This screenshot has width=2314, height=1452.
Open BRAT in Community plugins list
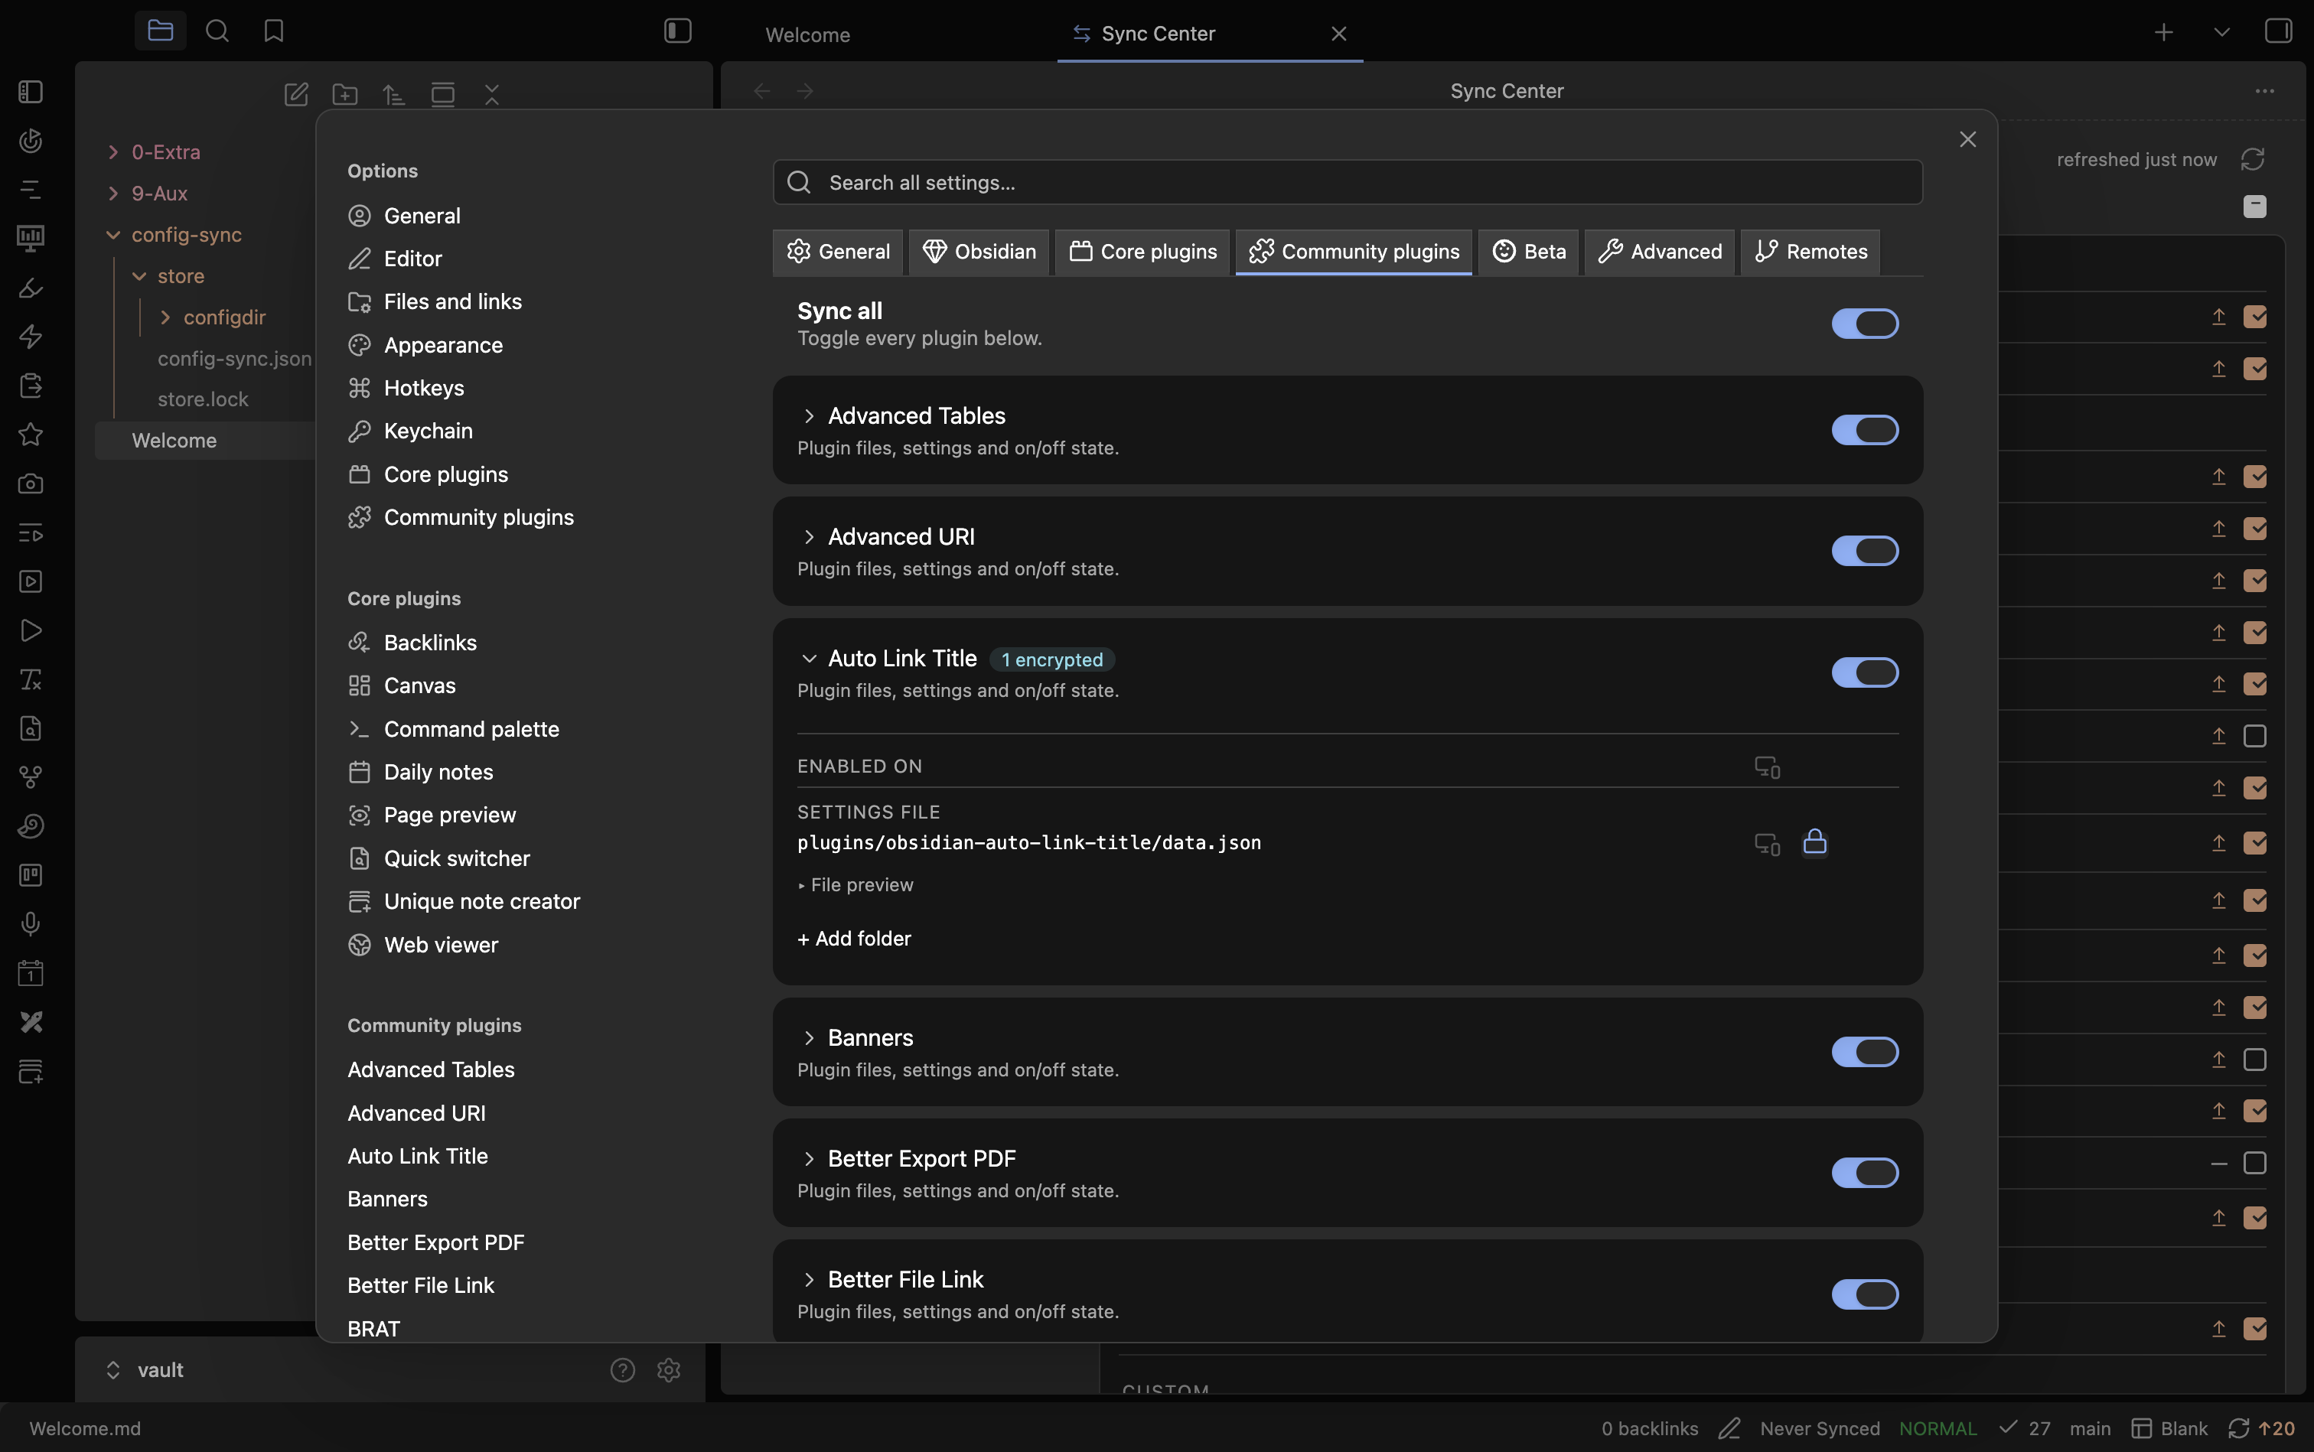(x=373, y=1329)
